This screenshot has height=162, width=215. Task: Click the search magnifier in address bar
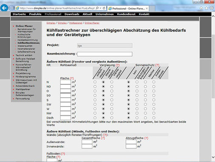tap(97, 8)
